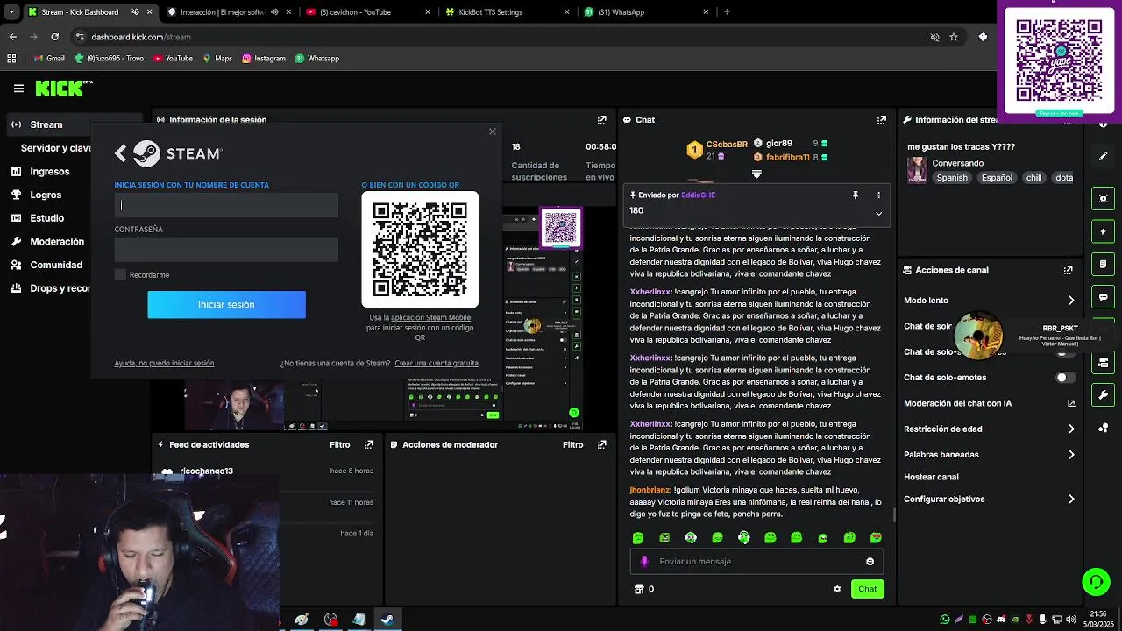Open Moderación in Kick sidebar

point(57,241)
